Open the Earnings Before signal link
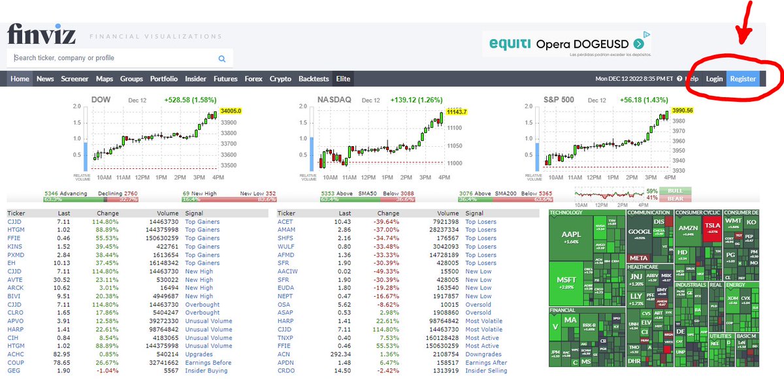 pyautogui.click(x=208, y=363)
